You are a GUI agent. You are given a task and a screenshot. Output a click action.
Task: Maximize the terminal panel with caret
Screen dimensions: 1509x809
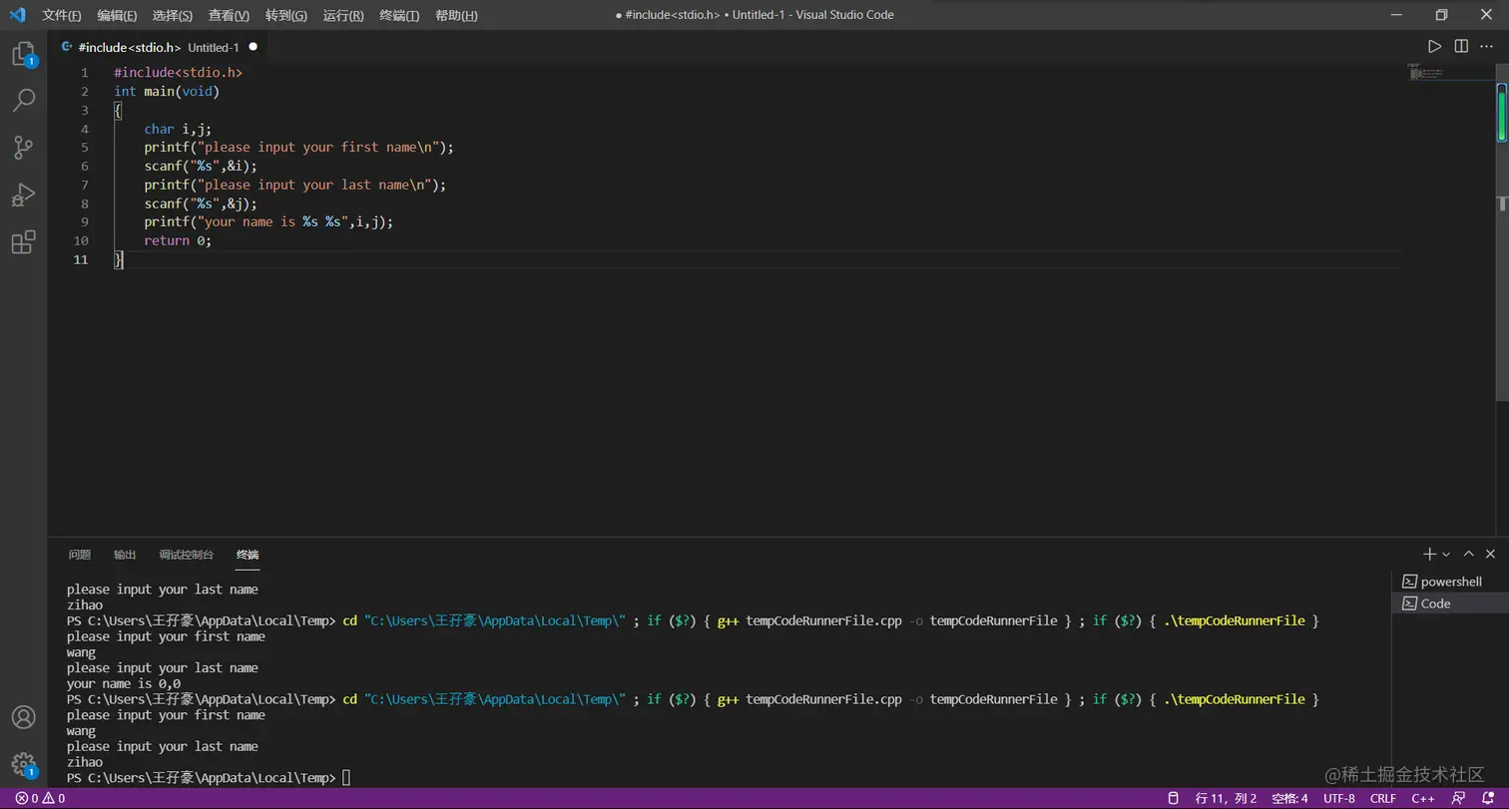[1468, 554]
